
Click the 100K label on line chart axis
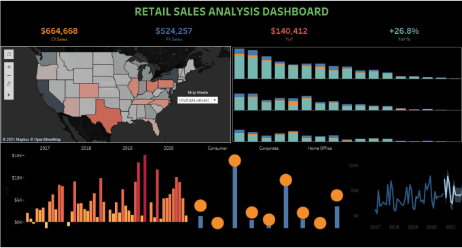(353, 166)
